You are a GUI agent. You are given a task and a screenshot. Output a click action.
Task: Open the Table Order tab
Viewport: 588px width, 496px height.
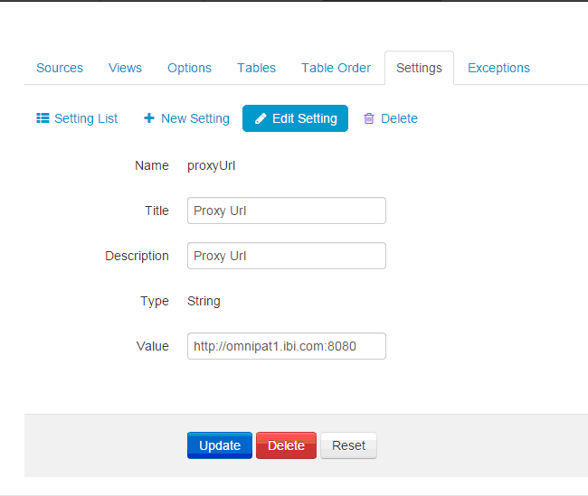coord(336,68)
